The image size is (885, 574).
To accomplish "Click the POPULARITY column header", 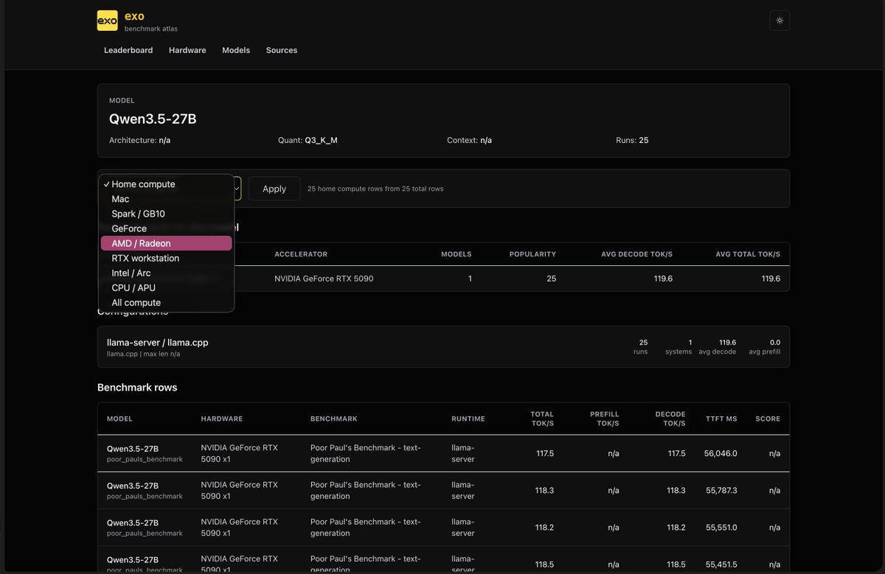I will tap(532, 254).
